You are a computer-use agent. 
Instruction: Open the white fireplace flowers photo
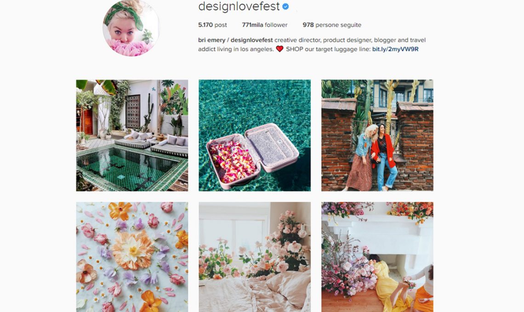377,257
